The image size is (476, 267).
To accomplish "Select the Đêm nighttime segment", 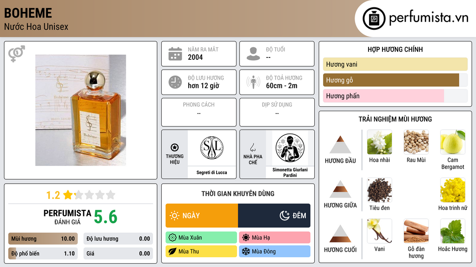I will pyautogui.click(x=274, y=216).
